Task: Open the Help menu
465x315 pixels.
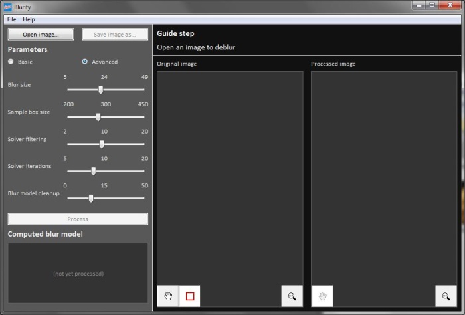Action: point(29,19)
